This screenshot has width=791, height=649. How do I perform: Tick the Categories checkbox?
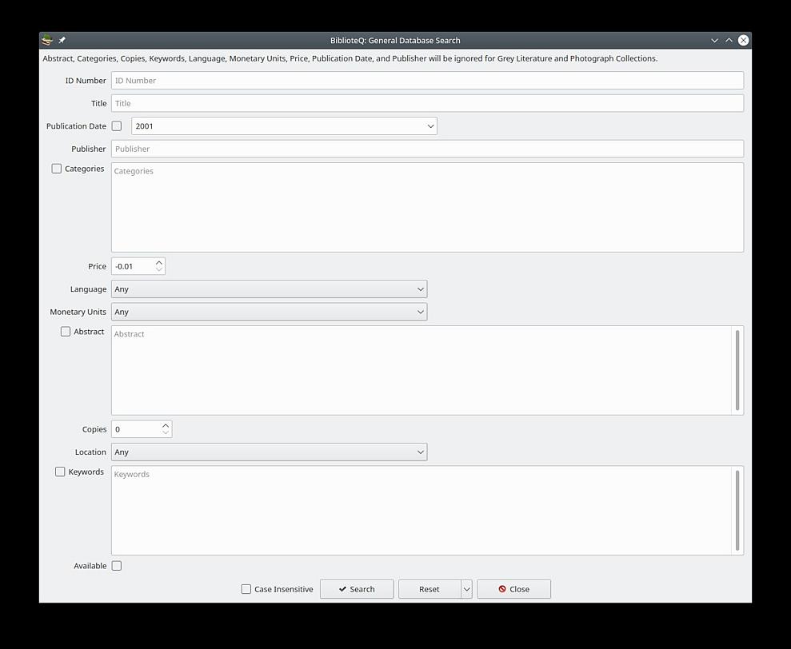coord(57,169)
